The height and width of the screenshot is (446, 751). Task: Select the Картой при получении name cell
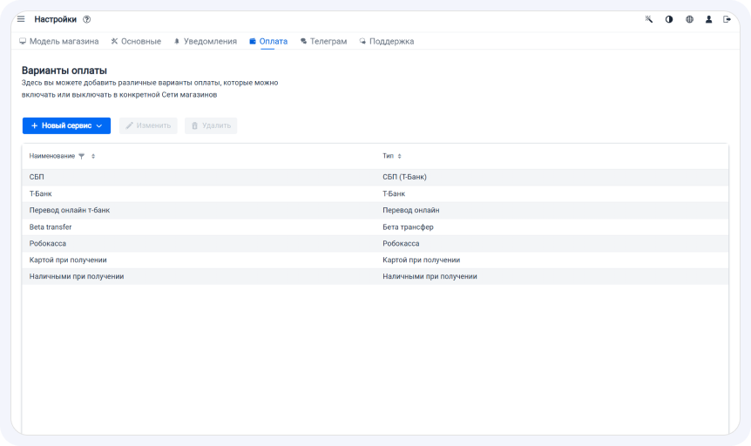tap(68, 260)
